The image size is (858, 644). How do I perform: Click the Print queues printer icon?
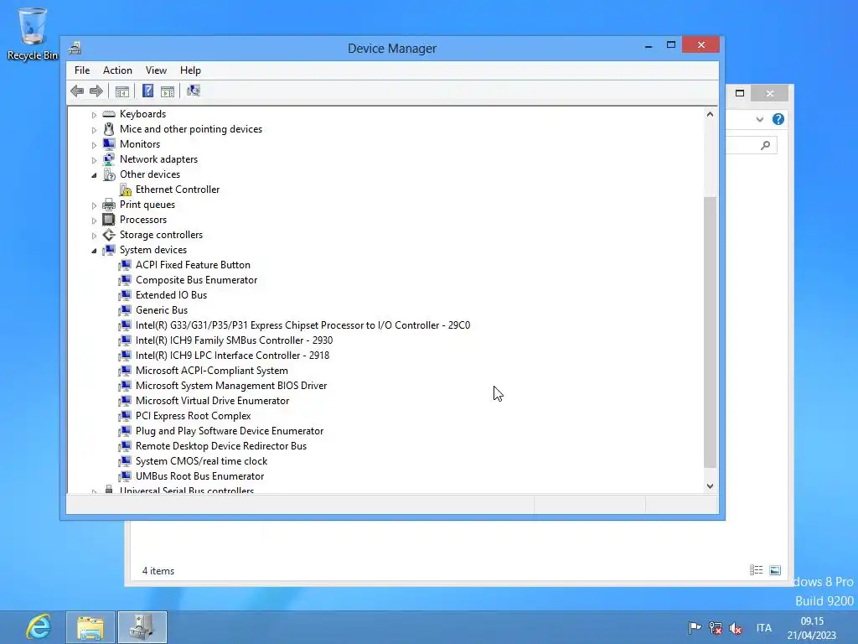(109, 205)
